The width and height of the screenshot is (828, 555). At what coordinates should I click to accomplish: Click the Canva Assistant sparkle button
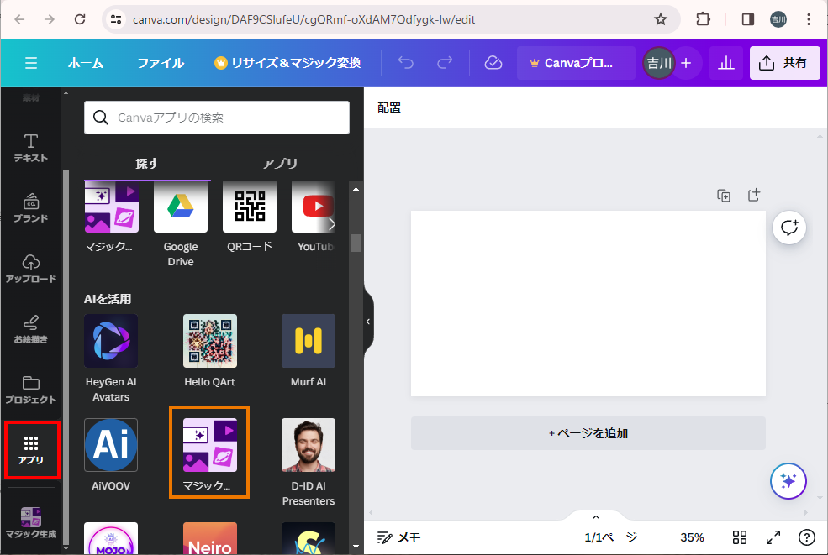(788, 481)
